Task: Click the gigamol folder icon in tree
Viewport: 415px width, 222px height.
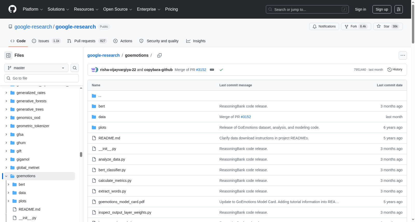Action: coord(12,159)
